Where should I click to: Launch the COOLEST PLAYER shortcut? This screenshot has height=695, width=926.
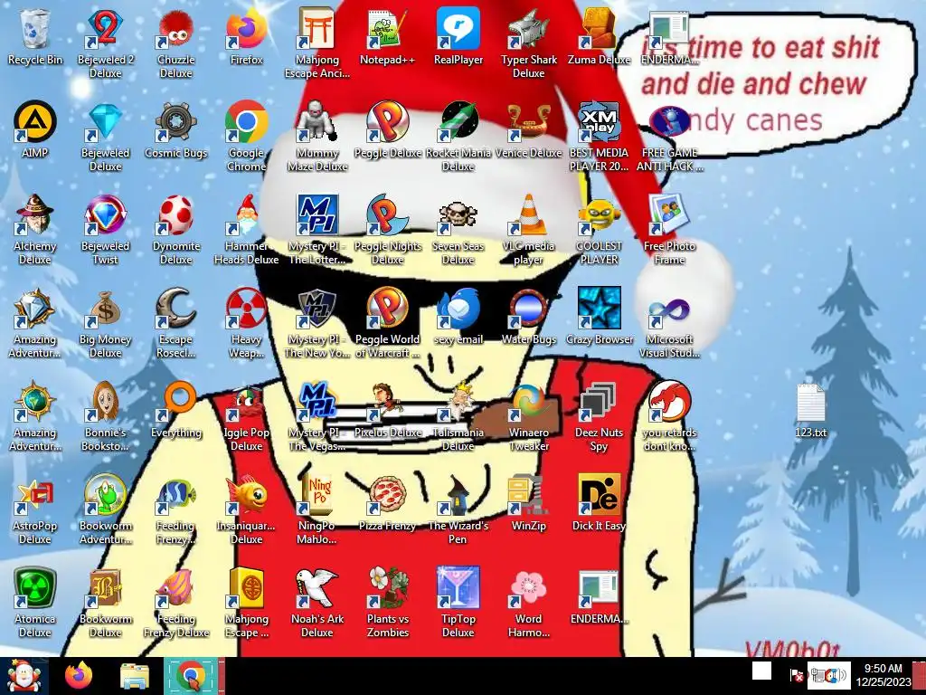coord(599,229)
